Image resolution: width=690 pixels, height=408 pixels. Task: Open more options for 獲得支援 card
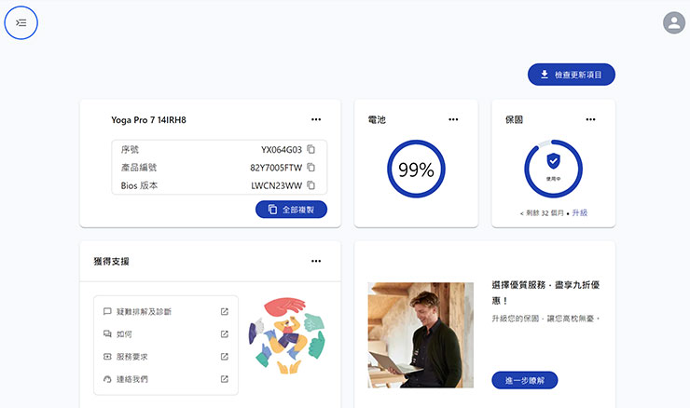point(316,261)
